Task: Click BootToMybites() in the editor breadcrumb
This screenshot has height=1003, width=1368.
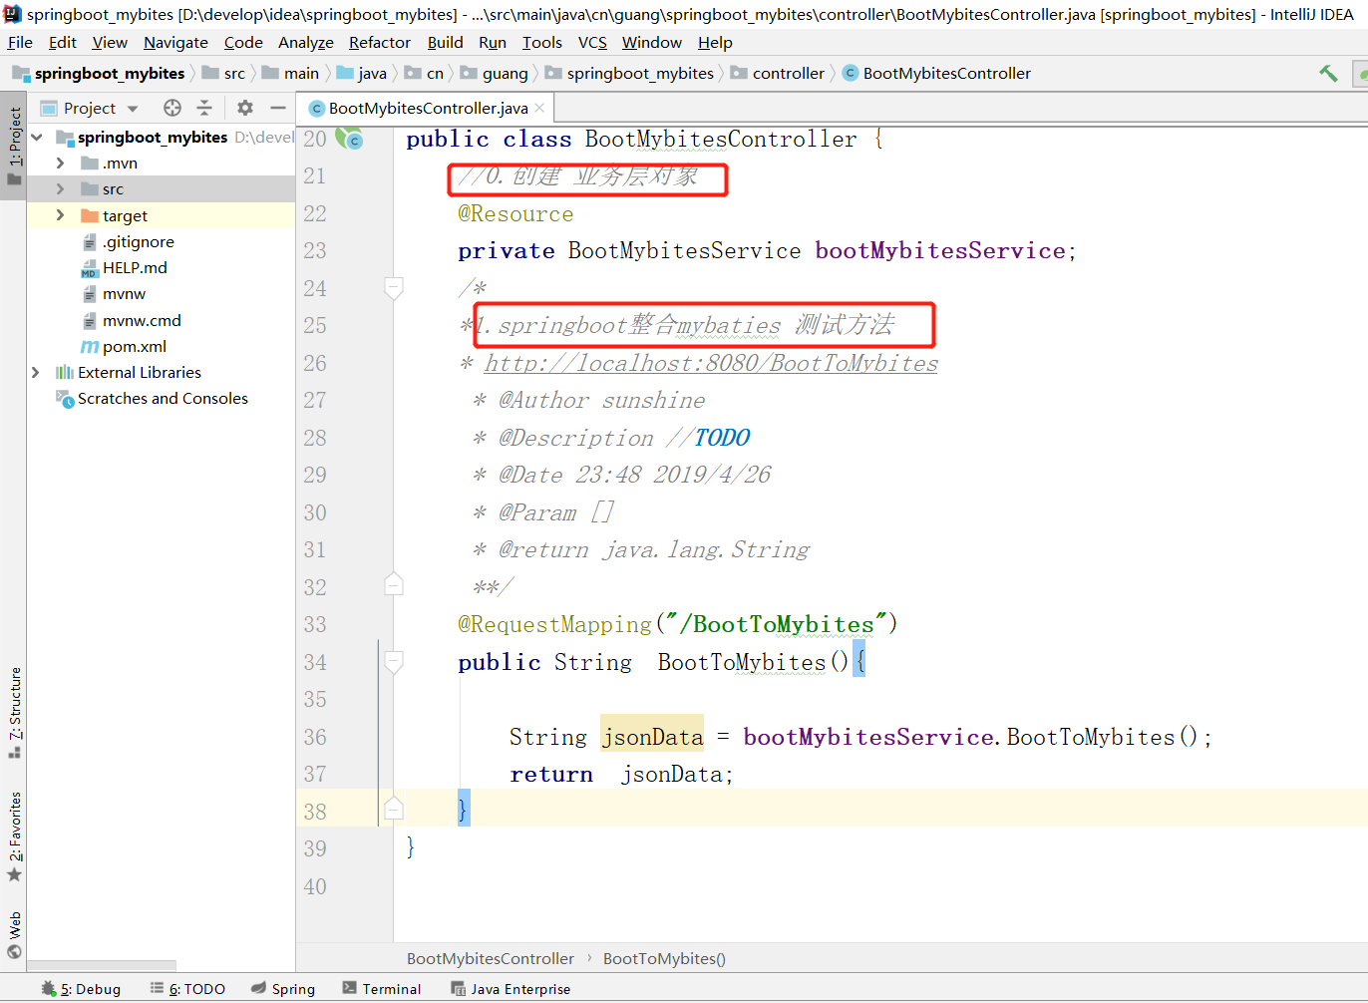Action: pos(664,958)
